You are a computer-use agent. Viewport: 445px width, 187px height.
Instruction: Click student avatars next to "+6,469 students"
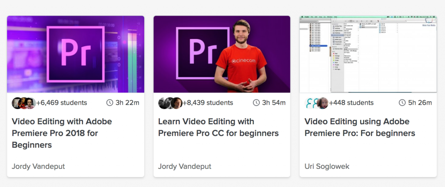23,103
